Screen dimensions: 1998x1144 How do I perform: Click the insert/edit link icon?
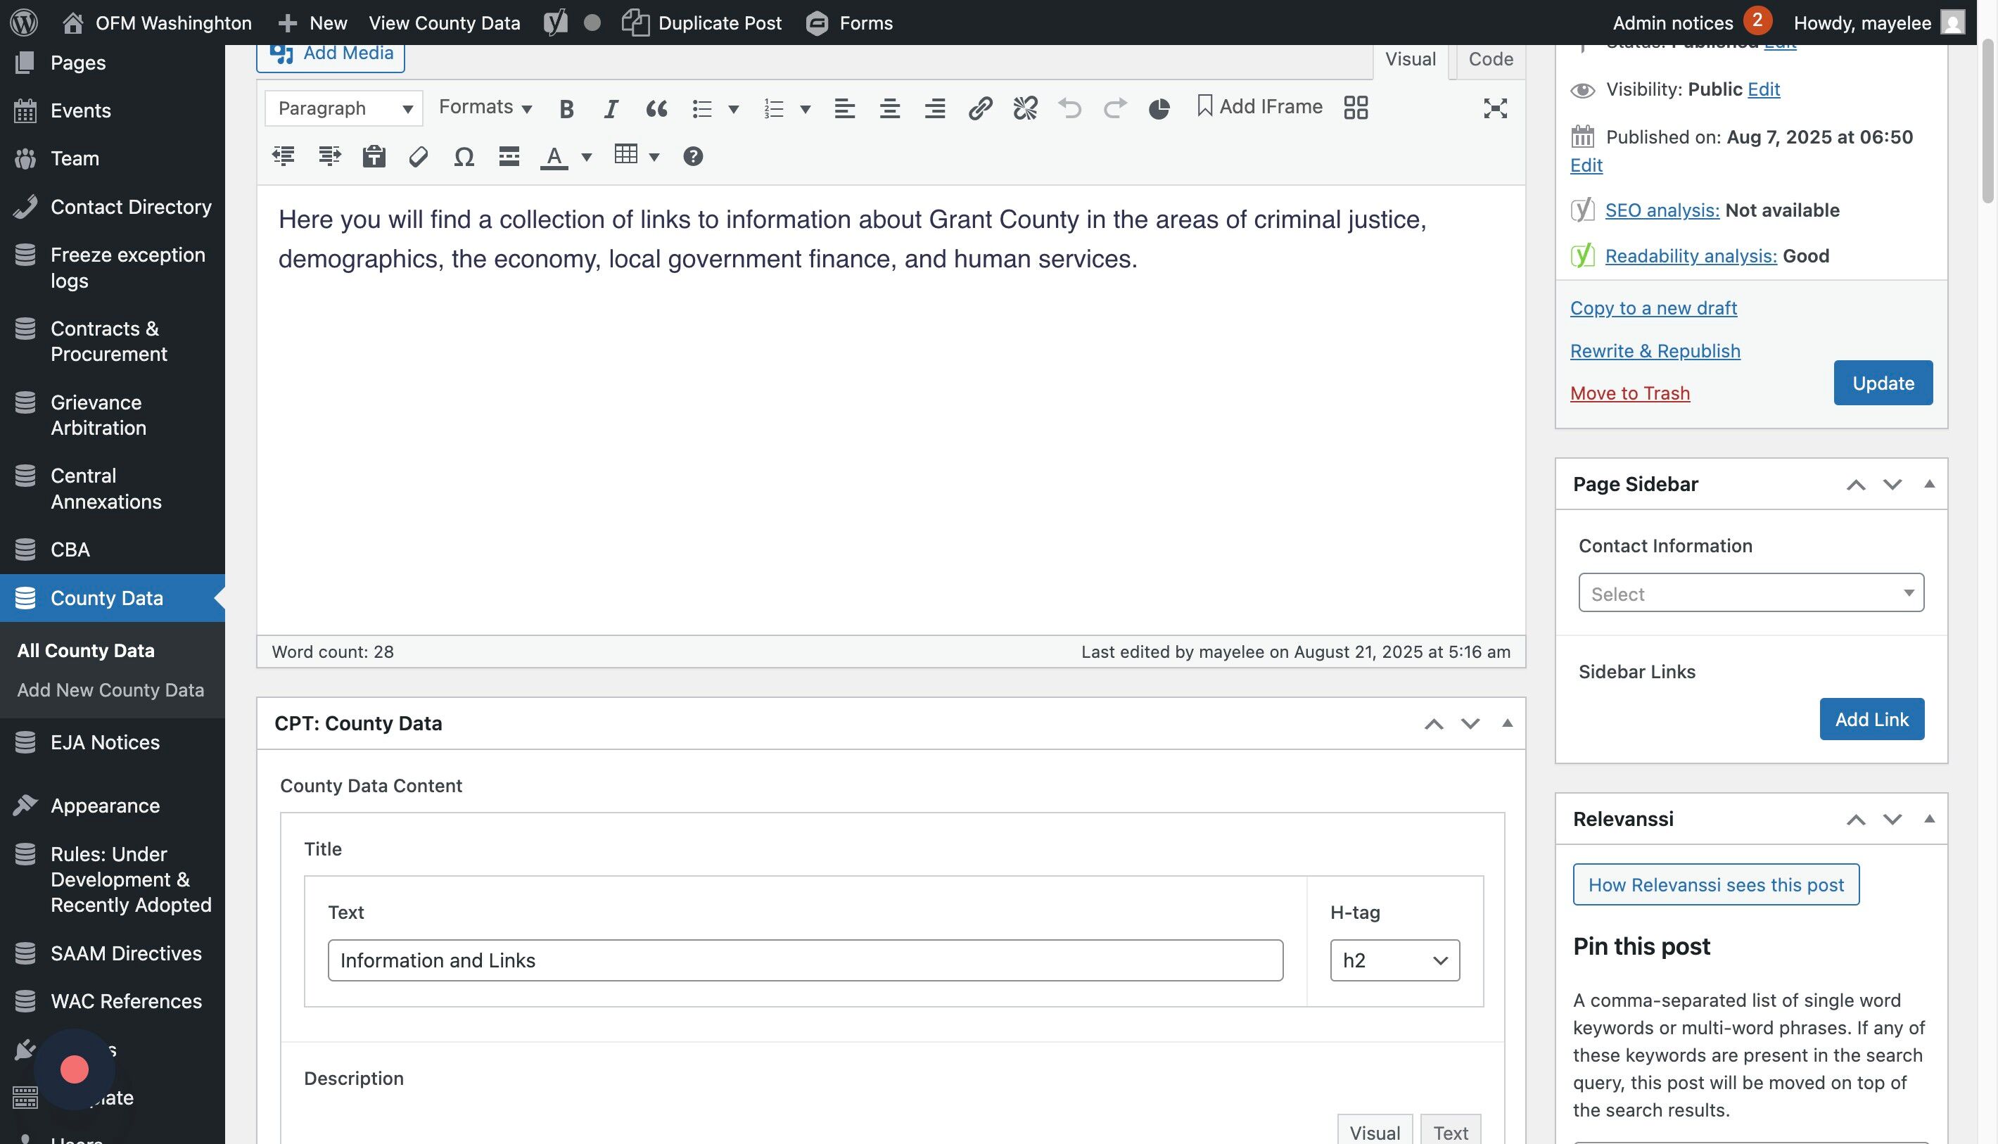980,108
